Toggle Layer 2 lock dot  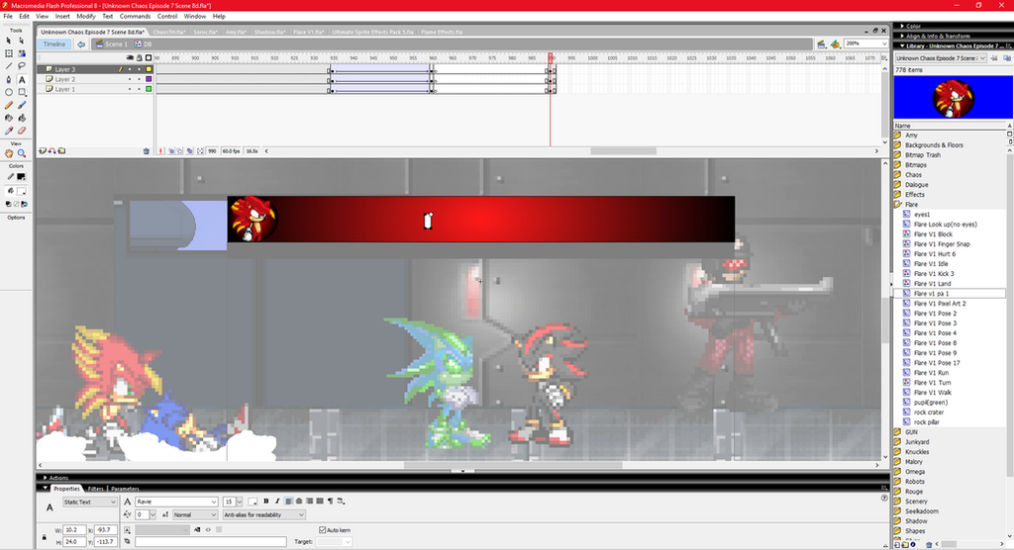coord(139,79)
